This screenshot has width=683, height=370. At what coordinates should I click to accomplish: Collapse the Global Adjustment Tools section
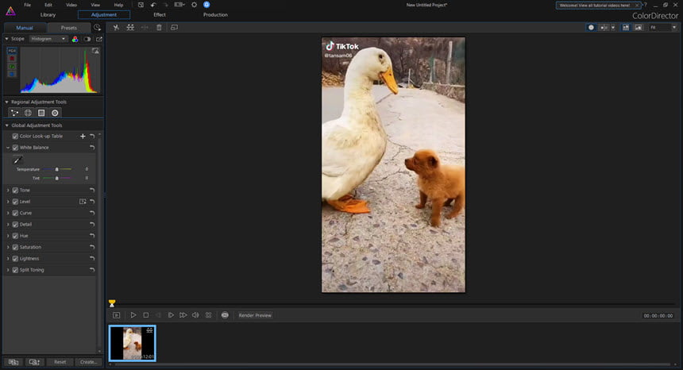(6, 125)
